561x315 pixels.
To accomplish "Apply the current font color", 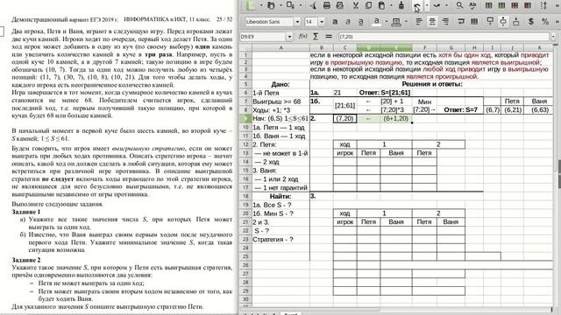I will coord(376,22).
